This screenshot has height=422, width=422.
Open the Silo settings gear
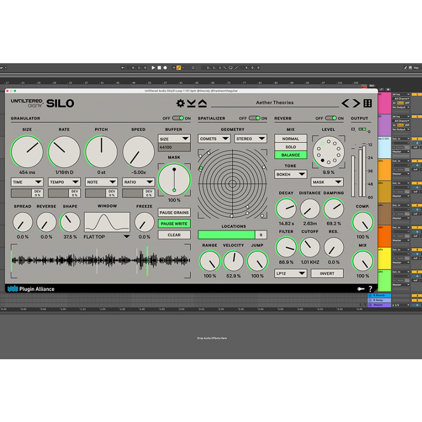[x=180, y=103]
